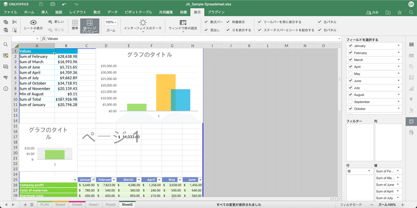This screenshot has height=208, width=417.
Task: Open the データ menu tab
Action: 113,12
